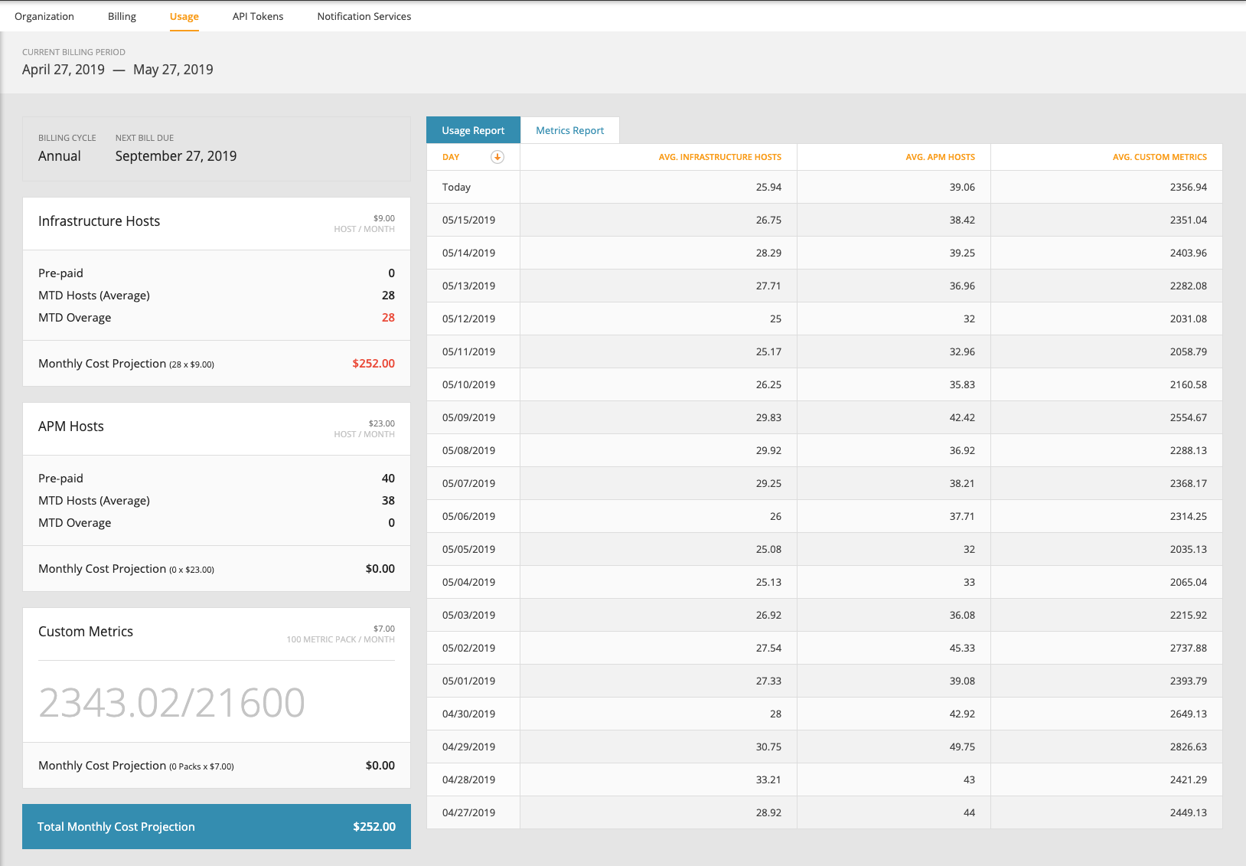Click the red MTD Overage value 28

388,318
